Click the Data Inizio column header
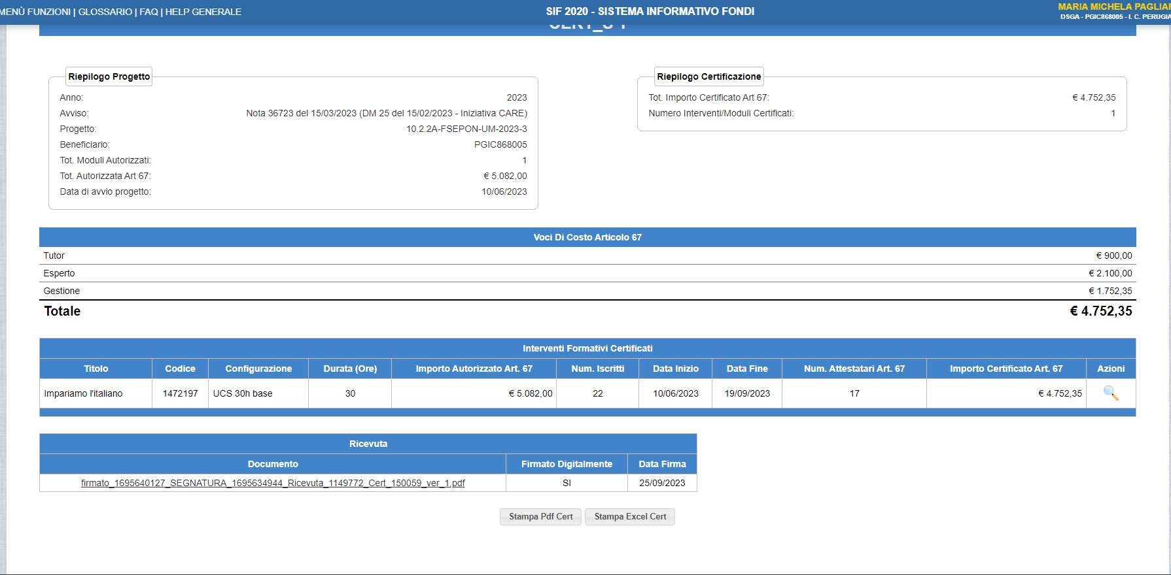 tap(675, 369)
